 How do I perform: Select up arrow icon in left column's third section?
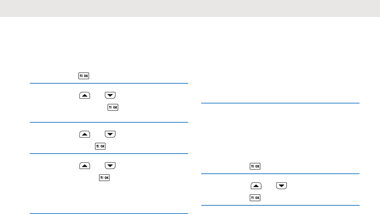tap(85, 134)
